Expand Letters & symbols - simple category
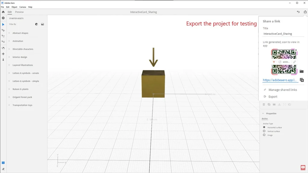 (x=9, y=81)
